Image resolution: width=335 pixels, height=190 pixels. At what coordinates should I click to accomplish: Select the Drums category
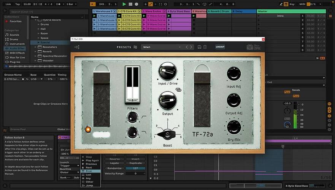11,39
